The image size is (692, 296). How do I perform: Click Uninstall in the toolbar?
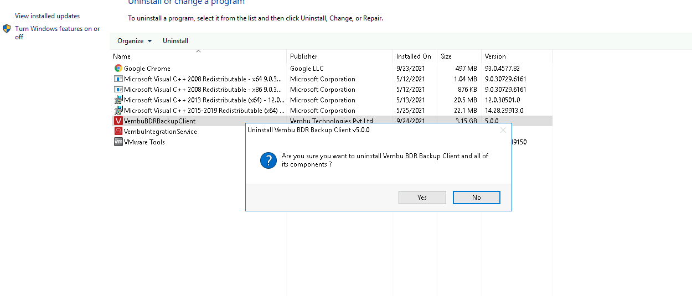tap(175, 41)
